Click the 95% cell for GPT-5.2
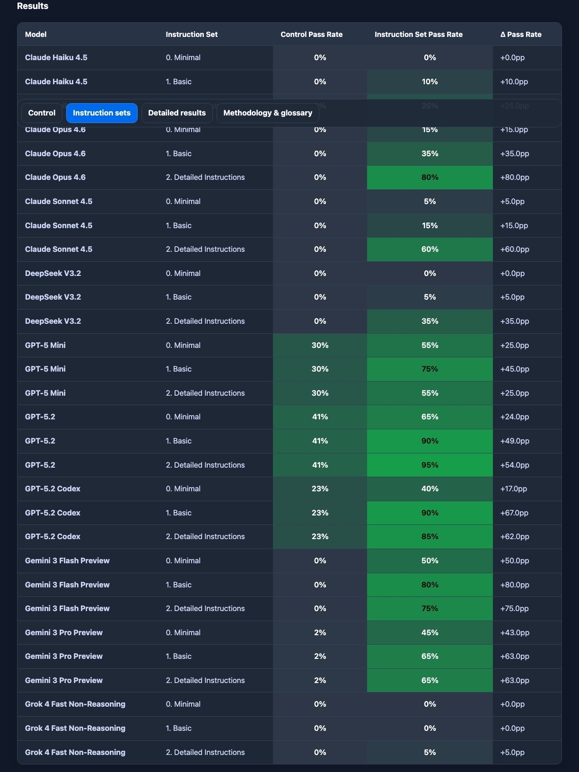Viewport: 579px width, 772px height. point(430,465)
